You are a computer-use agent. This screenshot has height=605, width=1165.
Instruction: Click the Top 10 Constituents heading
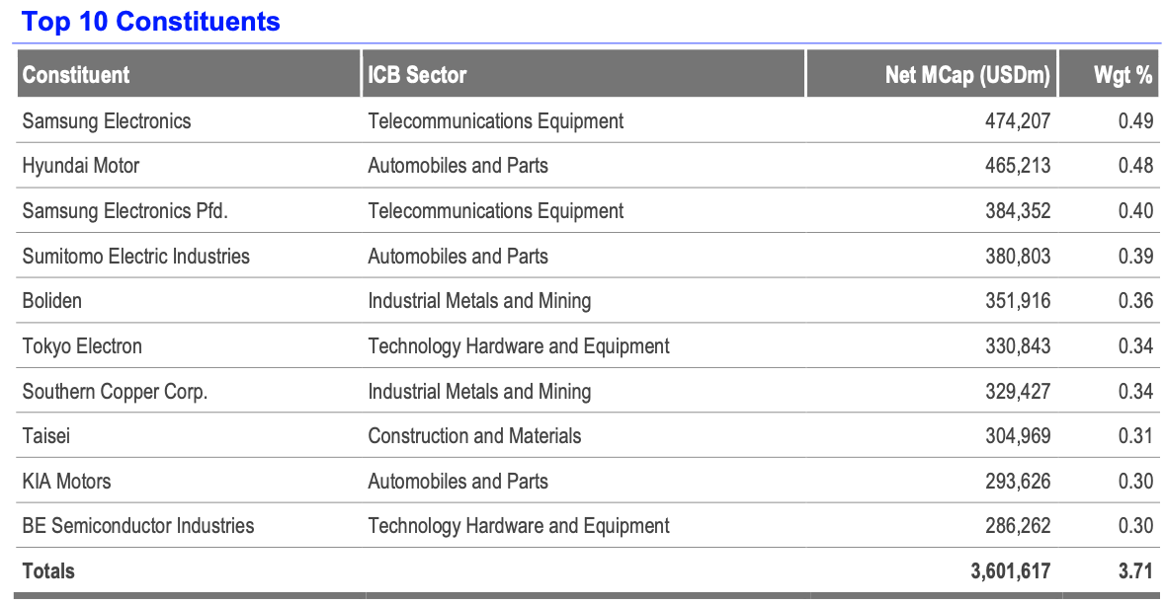coord(151,22)
